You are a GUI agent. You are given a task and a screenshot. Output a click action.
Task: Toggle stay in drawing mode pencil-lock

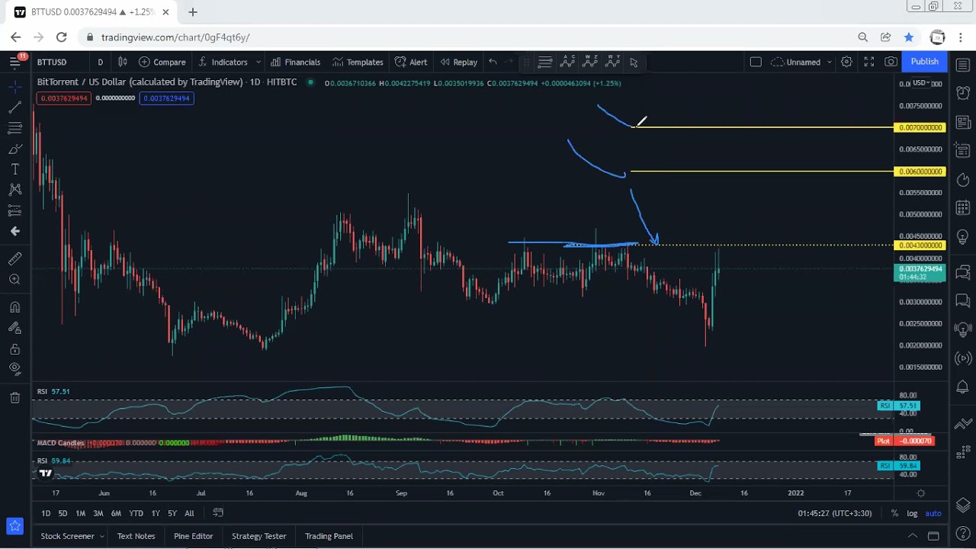(14, 328)
